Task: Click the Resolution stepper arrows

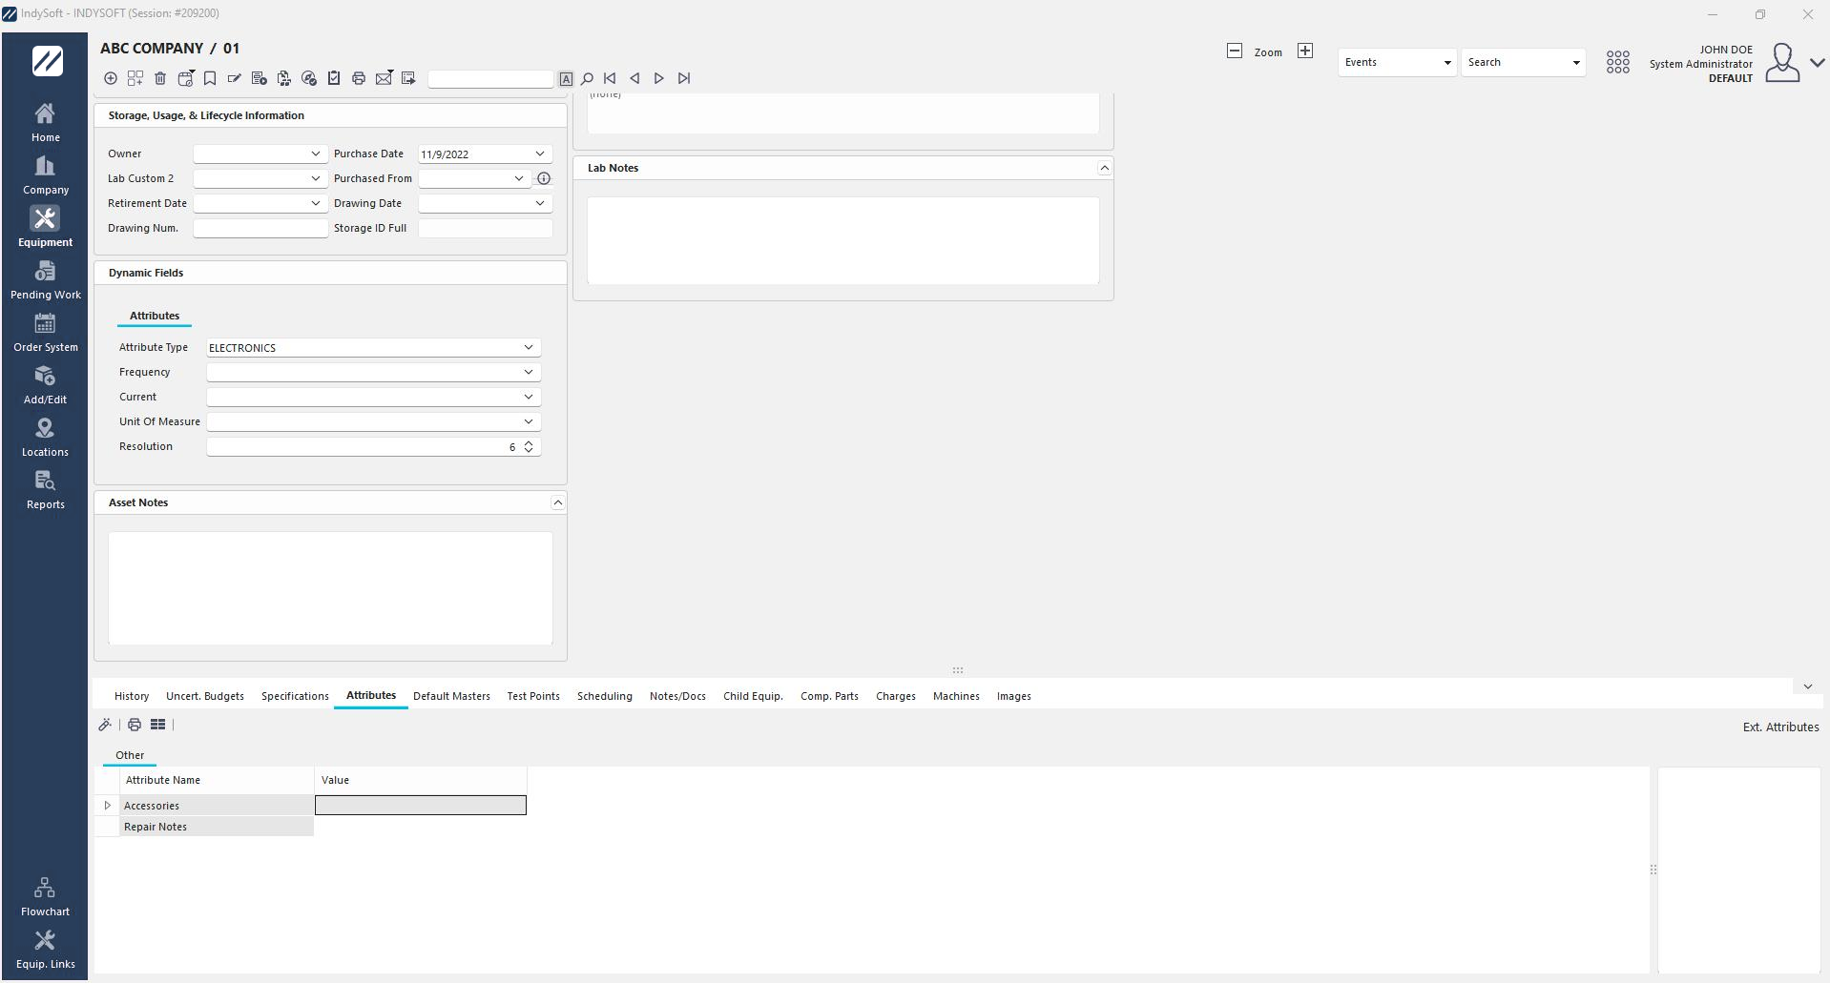Action: pos(529,447)
